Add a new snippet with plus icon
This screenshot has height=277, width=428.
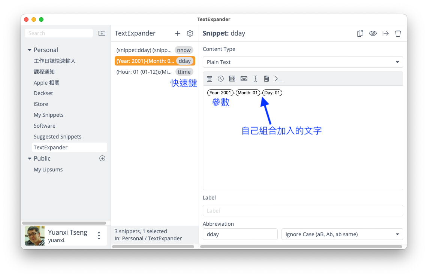click(x=177, y=33)
